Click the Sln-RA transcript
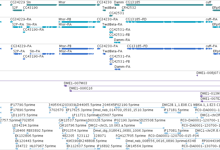The width and height of the screenshot is (220, 150). point(42,27)
